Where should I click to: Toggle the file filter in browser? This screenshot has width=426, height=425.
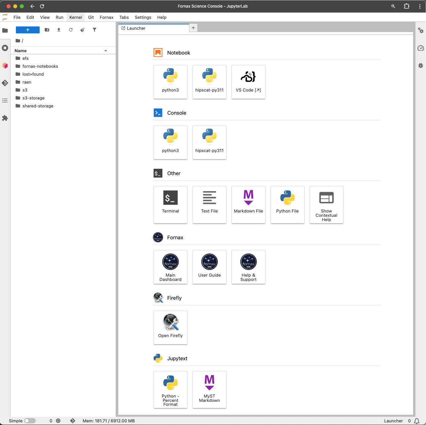[x=95, y=30]
